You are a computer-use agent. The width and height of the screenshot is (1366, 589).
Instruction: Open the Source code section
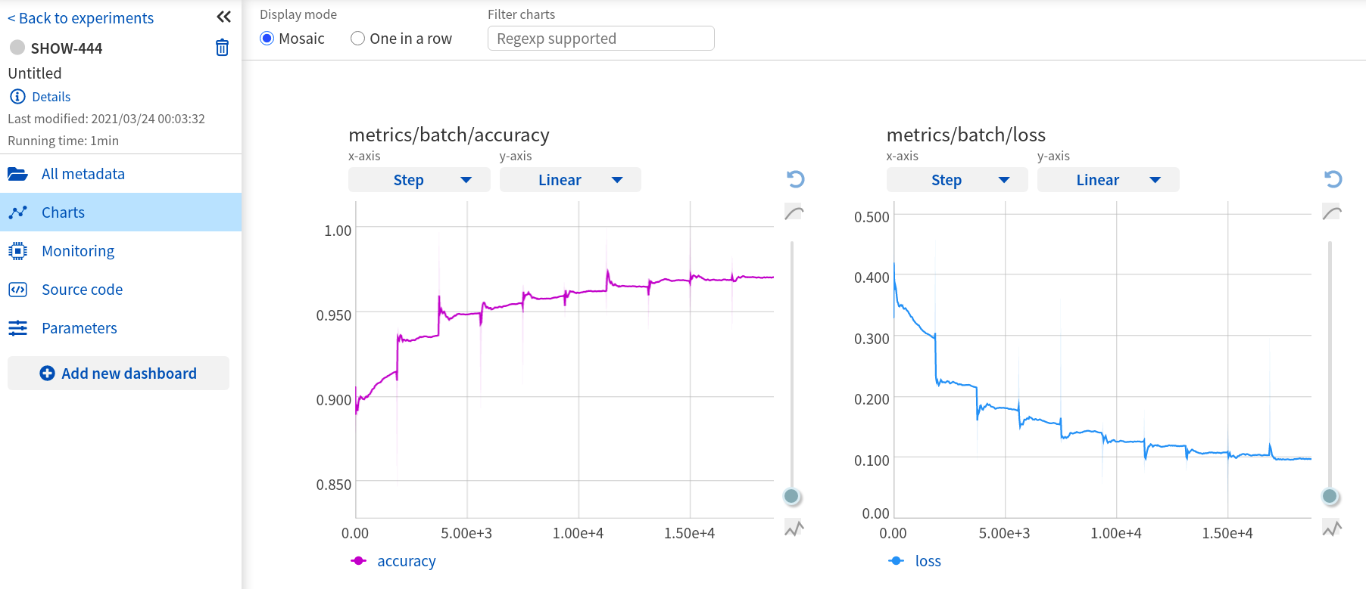pos(82,290)
